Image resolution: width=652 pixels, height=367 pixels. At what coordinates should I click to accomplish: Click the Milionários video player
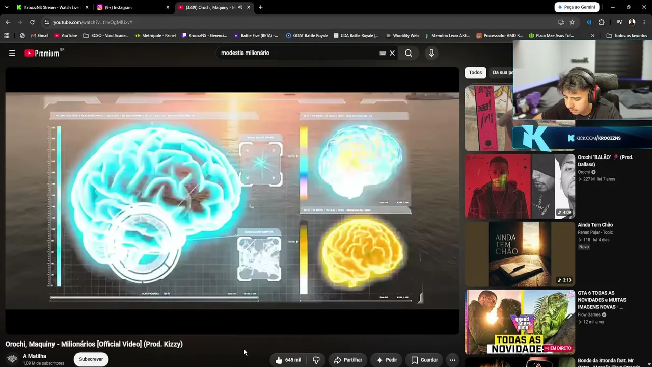click(x=232, y=201)
